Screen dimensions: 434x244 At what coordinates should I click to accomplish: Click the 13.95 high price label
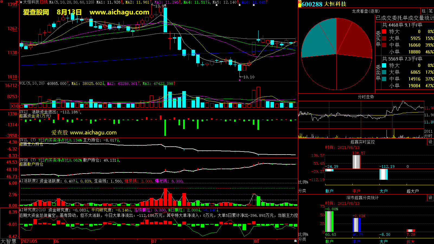tap(161, 6)
